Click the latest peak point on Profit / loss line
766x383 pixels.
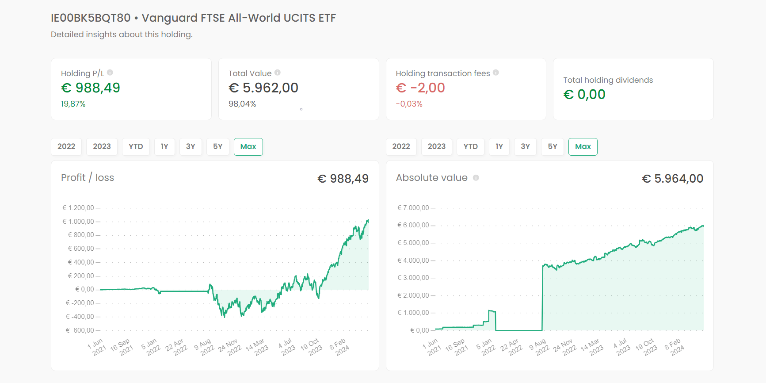[x=368, y=220]
